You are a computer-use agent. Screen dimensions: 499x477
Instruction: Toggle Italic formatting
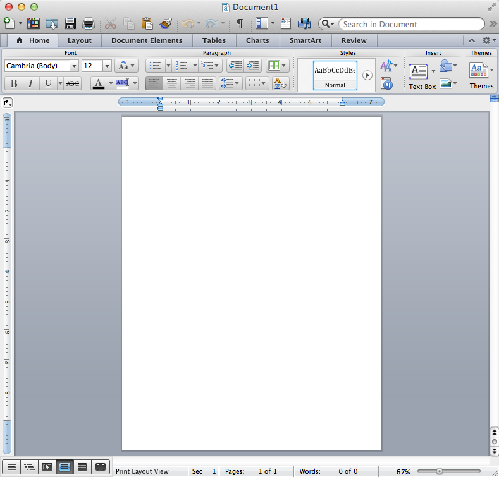click(x=30, y=83)
